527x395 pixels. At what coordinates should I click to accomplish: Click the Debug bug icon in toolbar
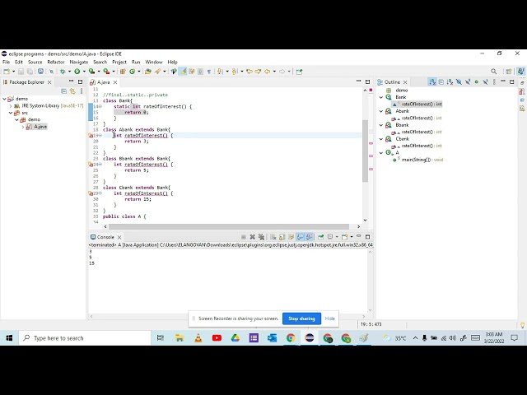pyautogui.click(x=63, y=72)
